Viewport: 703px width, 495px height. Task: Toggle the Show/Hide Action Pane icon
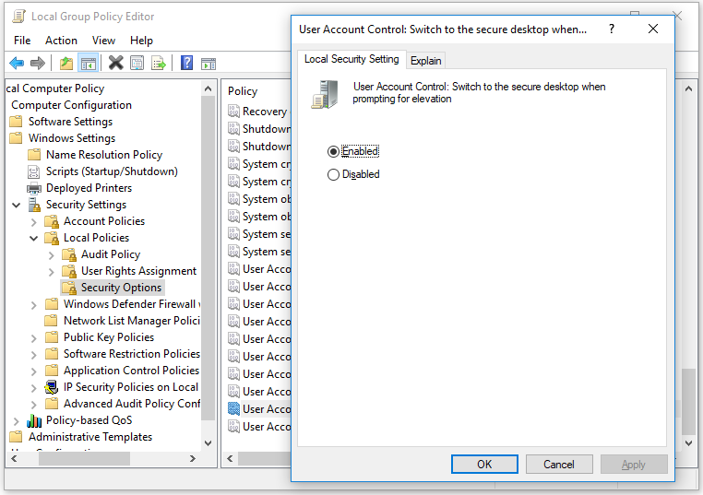209,64
